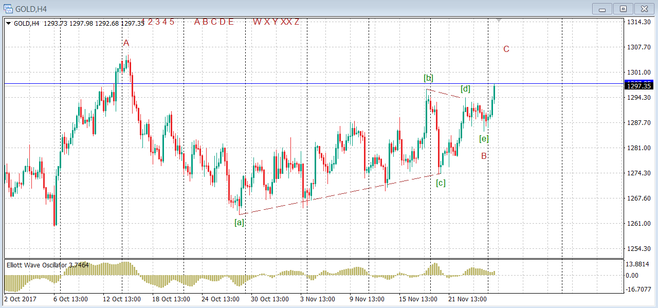
Task: Click the Elliott Wave Oscillator 3.7464 label
Action: point(48,265)
